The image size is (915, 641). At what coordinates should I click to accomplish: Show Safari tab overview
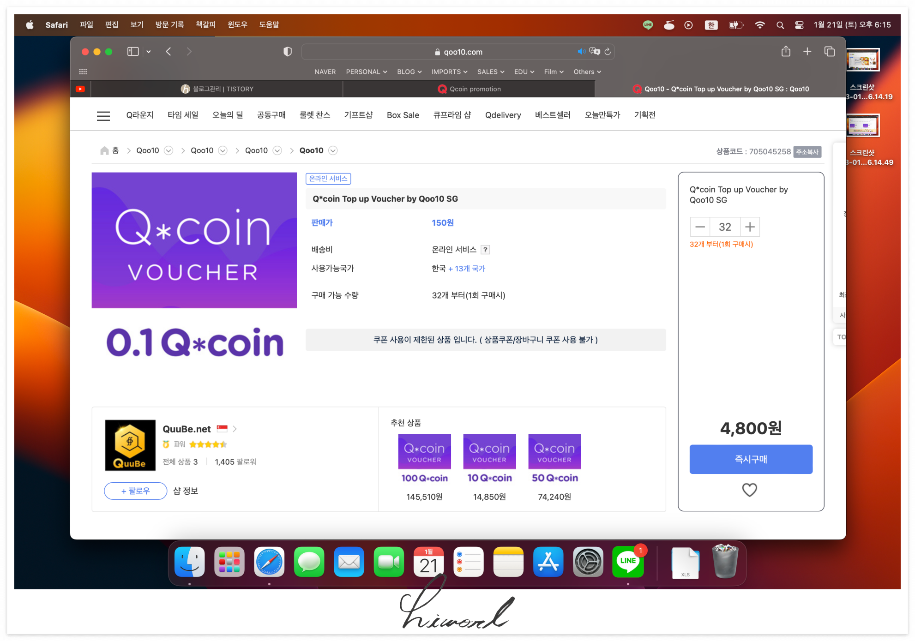click(x=830, y=52)
